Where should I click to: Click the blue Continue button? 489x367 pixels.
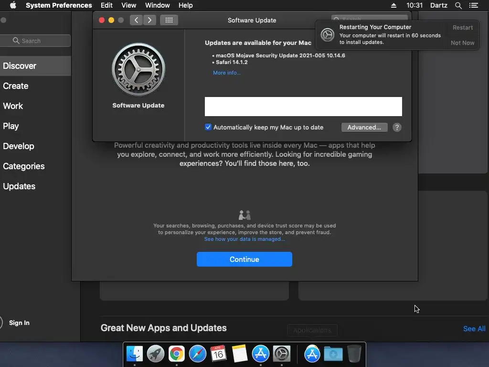pos(244,259)
